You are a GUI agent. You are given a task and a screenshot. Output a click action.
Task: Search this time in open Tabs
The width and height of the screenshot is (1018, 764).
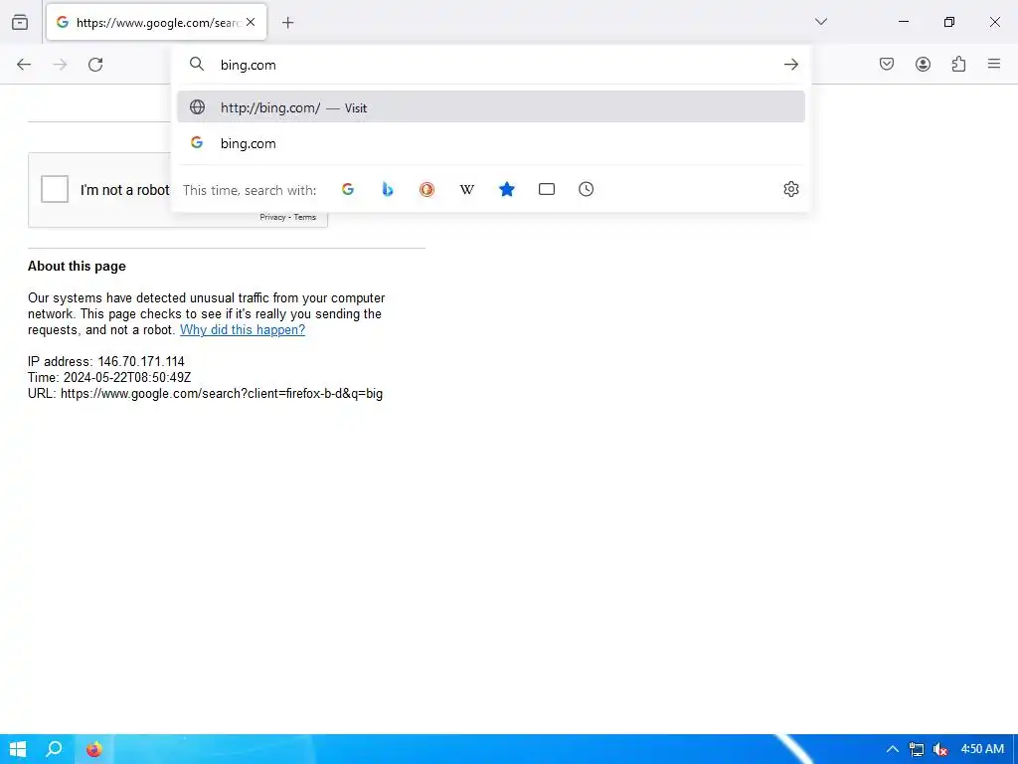[547, 189]
